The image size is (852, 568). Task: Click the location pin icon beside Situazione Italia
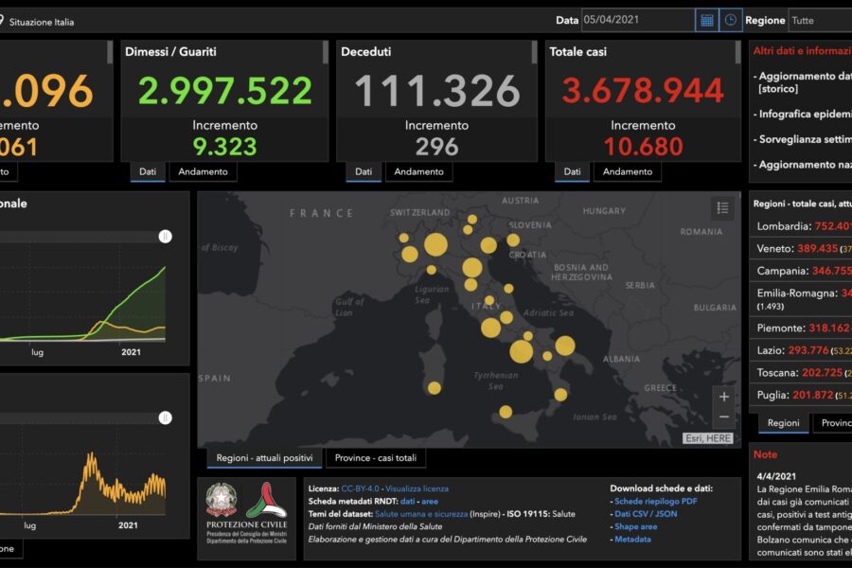(x=3, y=21)
